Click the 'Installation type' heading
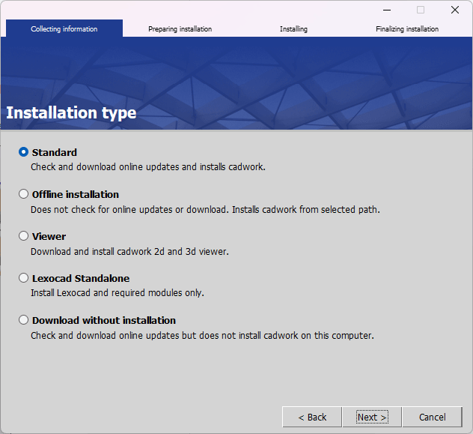473x434 pixels. [71, 112]
